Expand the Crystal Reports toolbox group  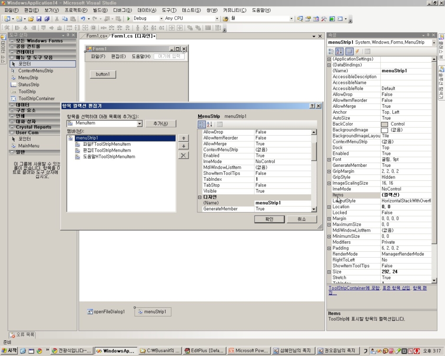pyautogui.click(x=12, y=127)
